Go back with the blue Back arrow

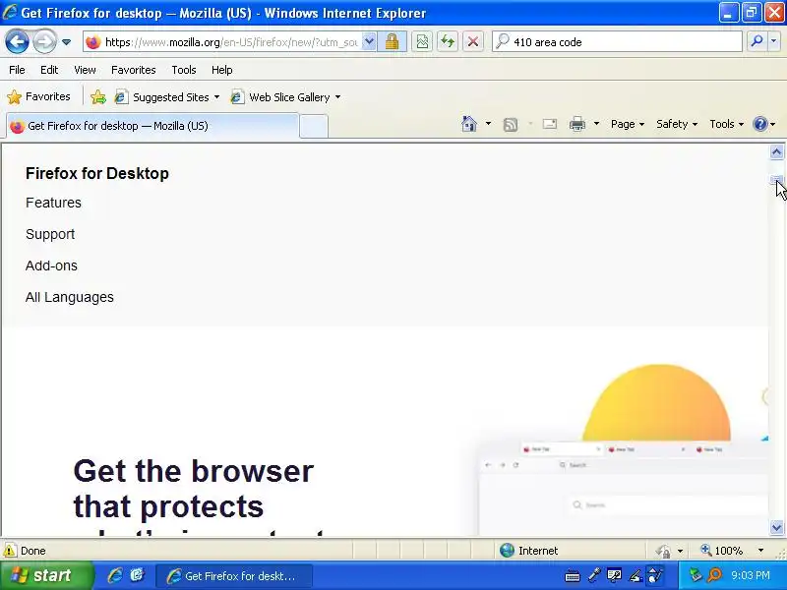point(17,41)
